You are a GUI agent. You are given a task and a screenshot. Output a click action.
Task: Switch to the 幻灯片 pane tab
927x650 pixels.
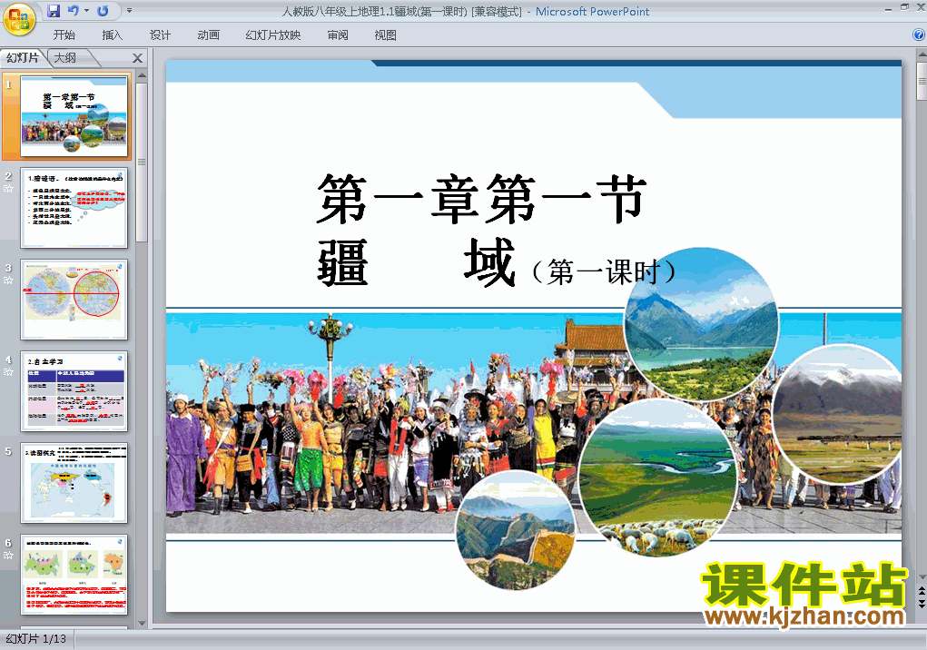pos(23,57)
